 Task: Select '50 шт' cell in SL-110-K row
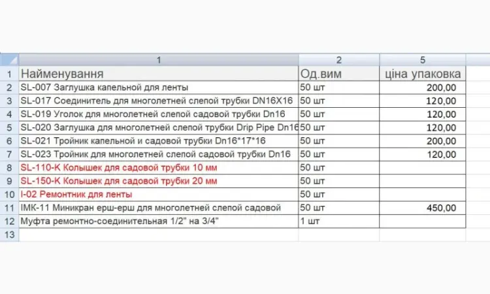click(339, 168)
